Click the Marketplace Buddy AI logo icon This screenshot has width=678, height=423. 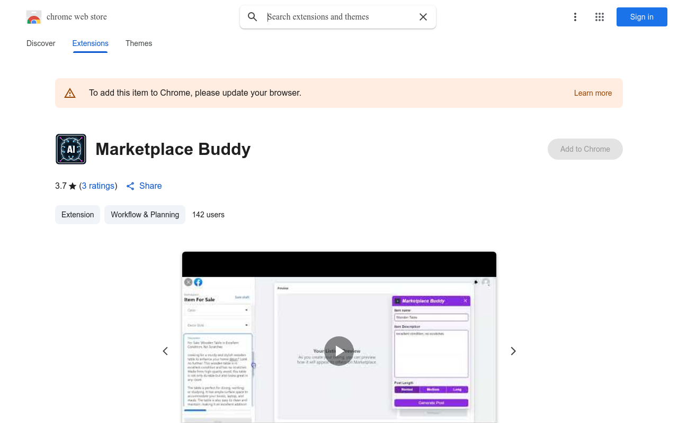pyautogui.click(x=71, y=149)
